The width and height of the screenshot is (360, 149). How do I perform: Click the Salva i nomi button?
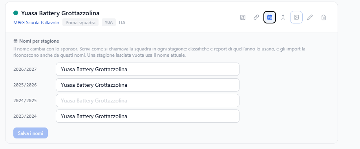31,133
